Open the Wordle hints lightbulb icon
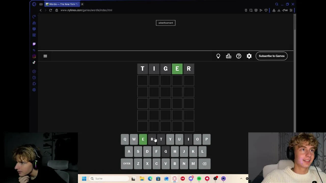This screenshot has width=326, height=183. point(218,56)
